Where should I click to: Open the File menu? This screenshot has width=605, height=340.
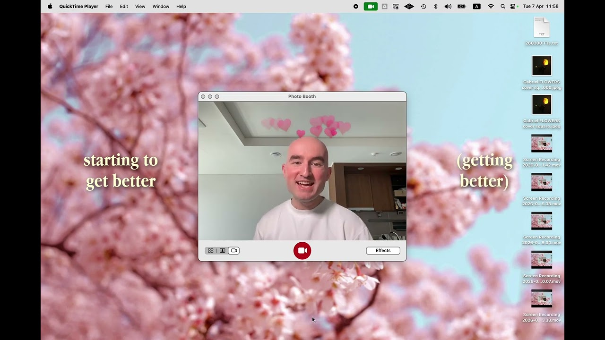[109, 7]
